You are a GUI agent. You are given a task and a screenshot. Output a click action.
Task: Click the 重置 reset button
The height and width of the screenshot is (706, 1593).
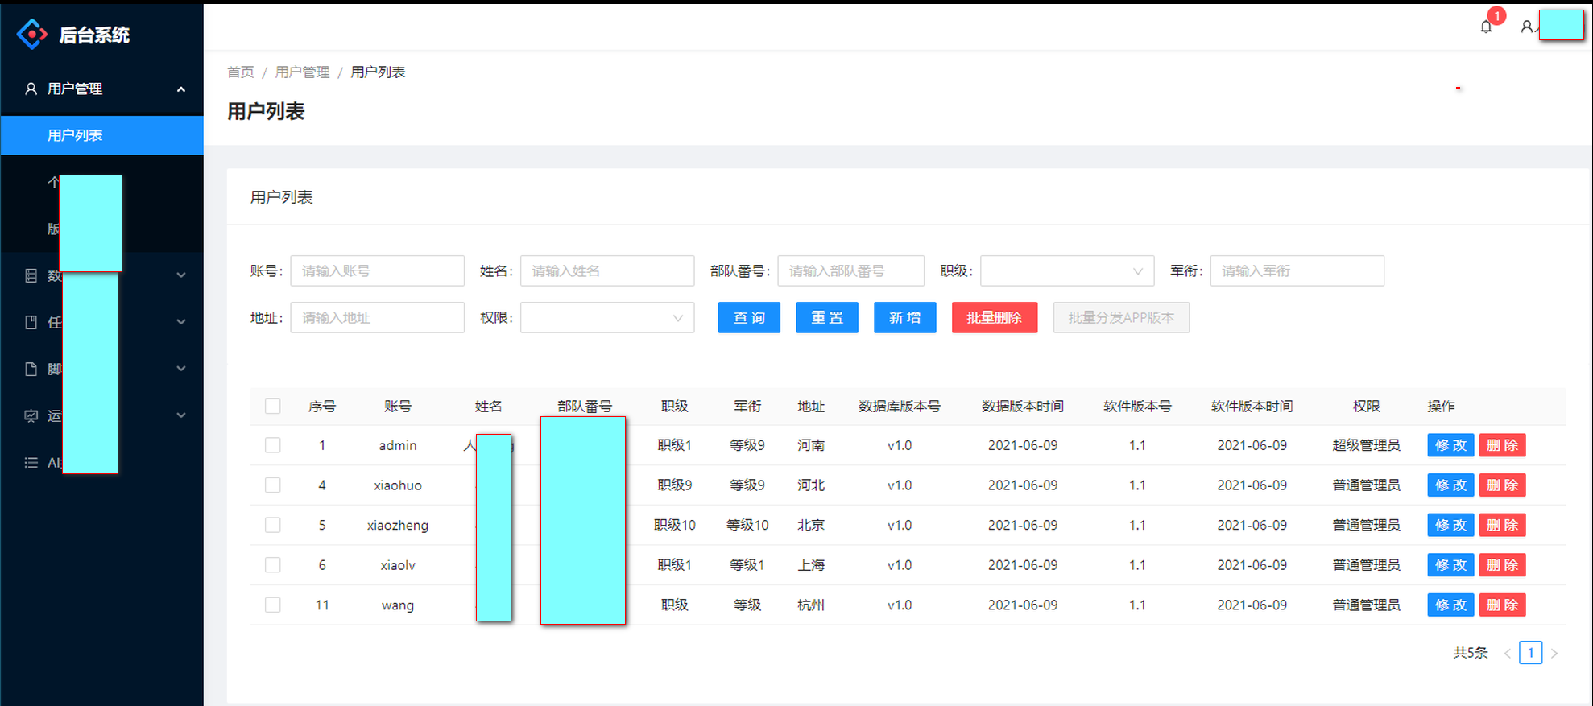[x=827, y=317]
